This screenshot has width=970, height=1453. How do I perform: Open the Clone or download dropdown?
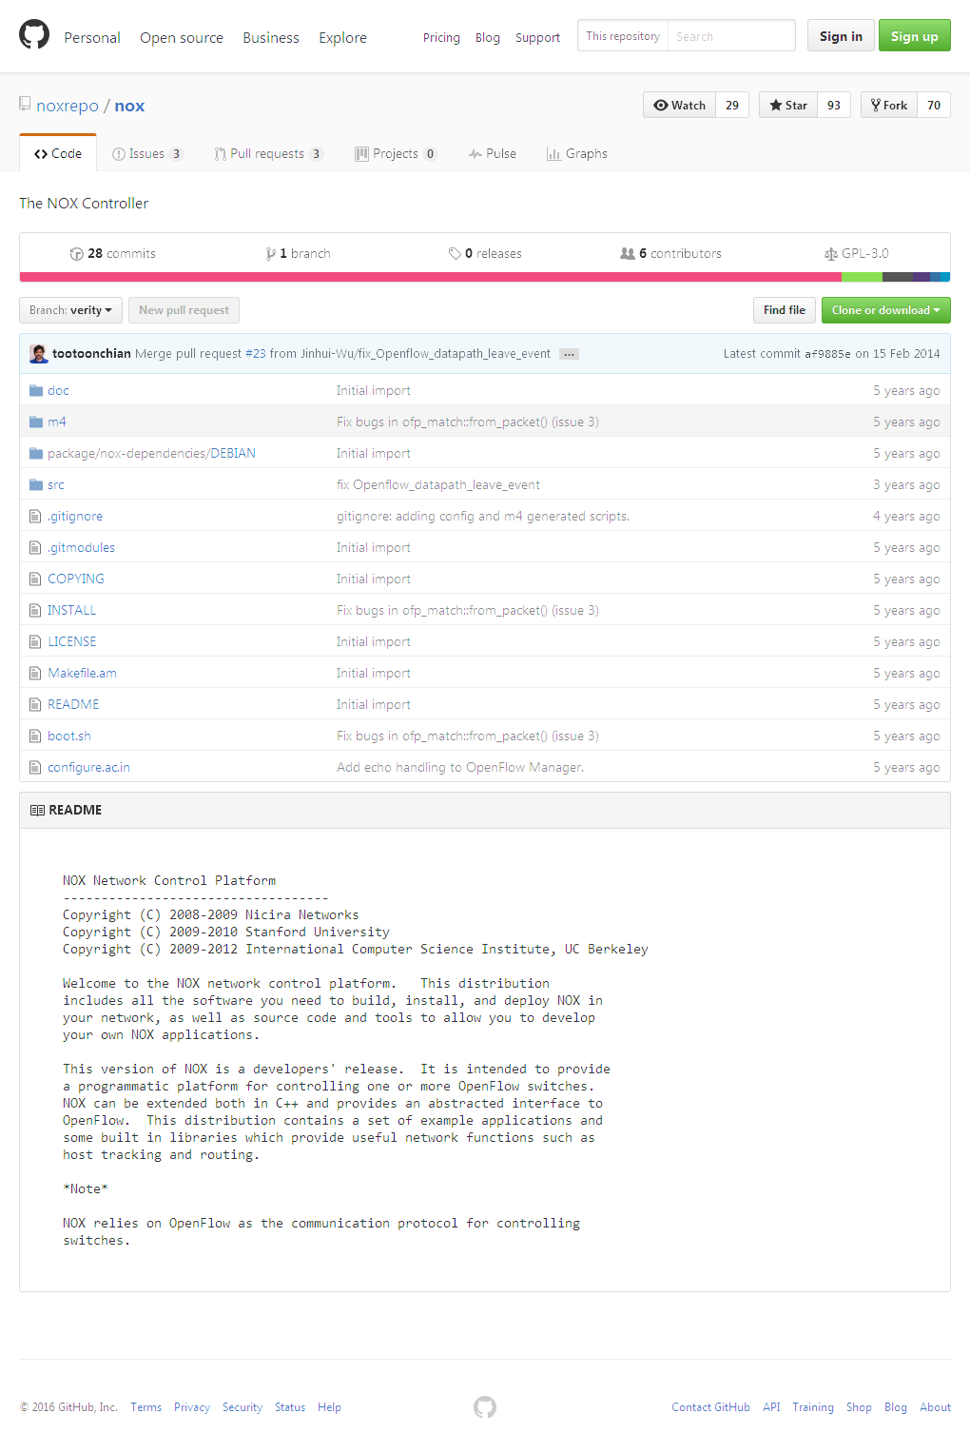[x=886, y=310]
